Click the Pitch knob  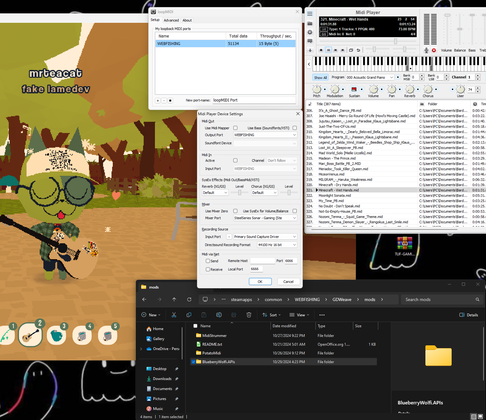[317, 89]
